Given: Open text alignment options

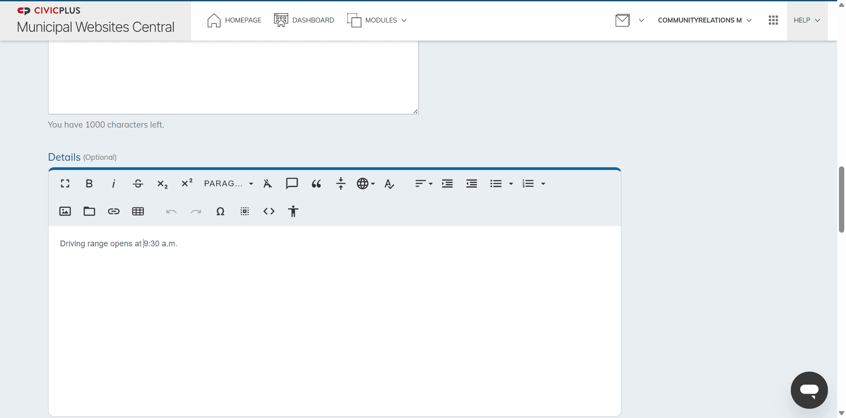Looking at the screenshot, I should tap(424, 184).
